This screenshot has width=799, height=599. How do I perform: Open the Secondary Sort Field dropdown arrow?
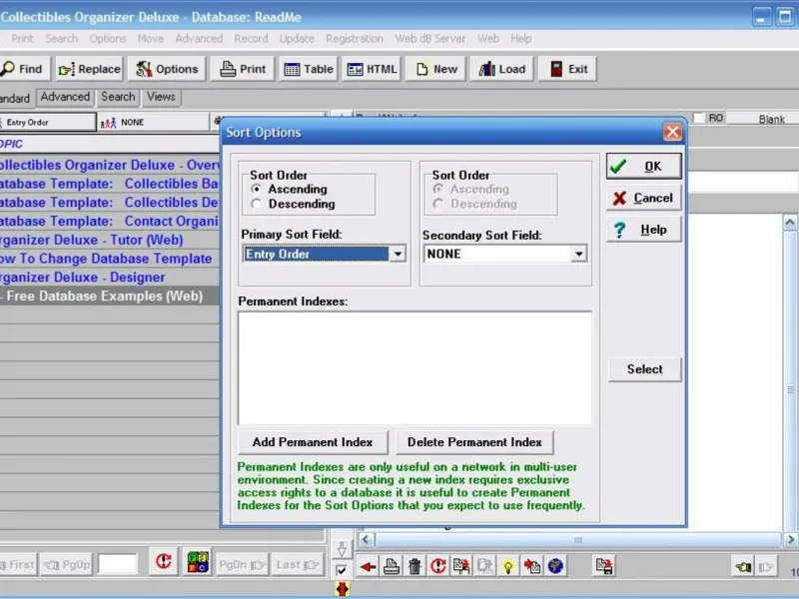coord(579,254)
